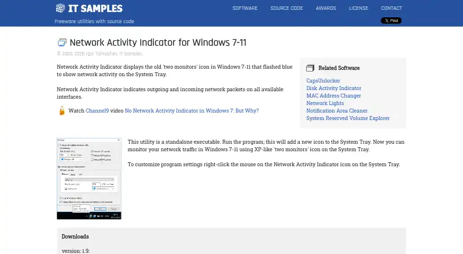Click the Network Activity Indicator page heading
The width and height of the screenshot is (463, 254).
click(x=158, y=43)
